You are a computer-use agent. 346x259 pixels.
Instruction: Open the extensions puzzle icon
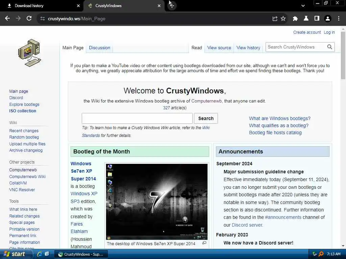tap(295, 19)
